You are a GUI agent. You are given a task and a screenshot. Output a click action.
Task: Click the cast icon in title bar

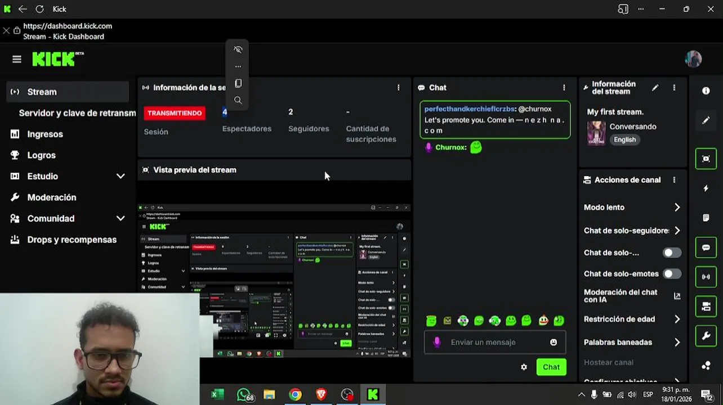coord(623,9)
